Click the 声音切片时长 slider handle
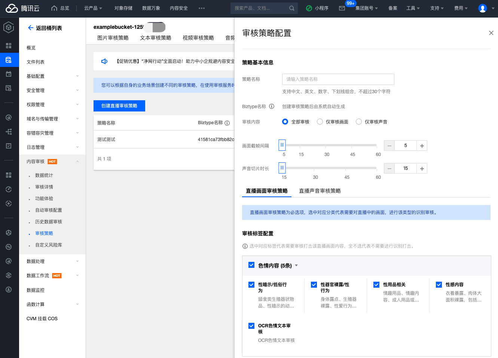 282,168
